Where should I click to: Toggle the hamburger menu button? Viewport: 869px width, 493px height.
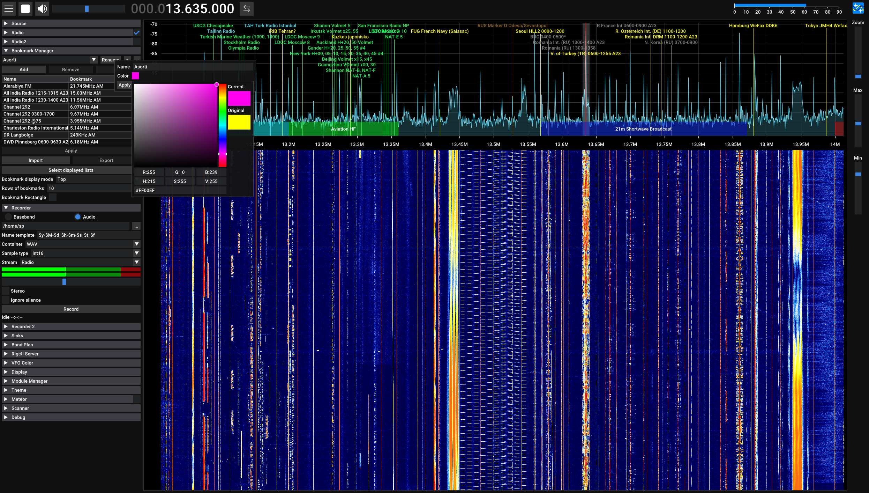coord(9,9)
